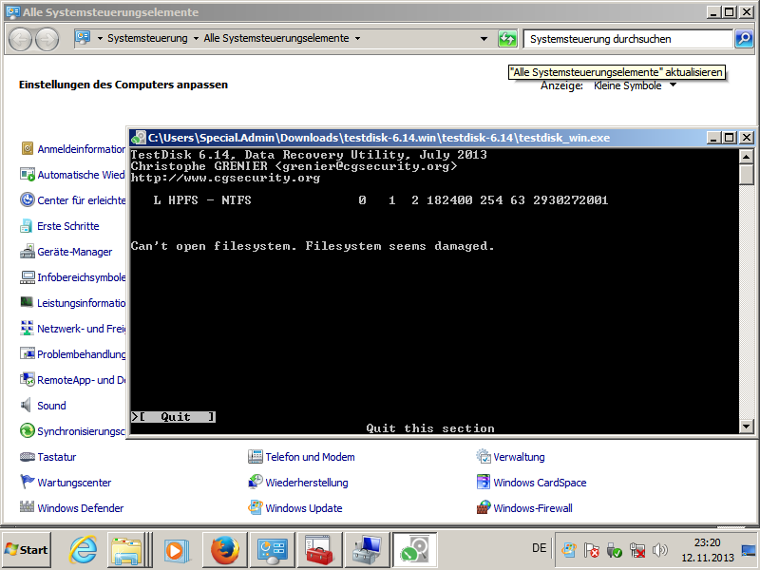Open Problembehandlung icon
Screen dimensions: 760x570
pos(28,353)
